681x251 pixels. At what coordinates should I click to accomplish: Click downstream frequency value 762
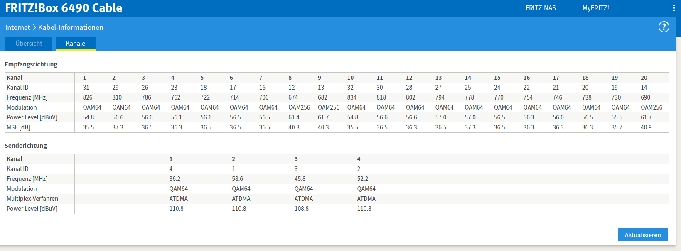176,97
